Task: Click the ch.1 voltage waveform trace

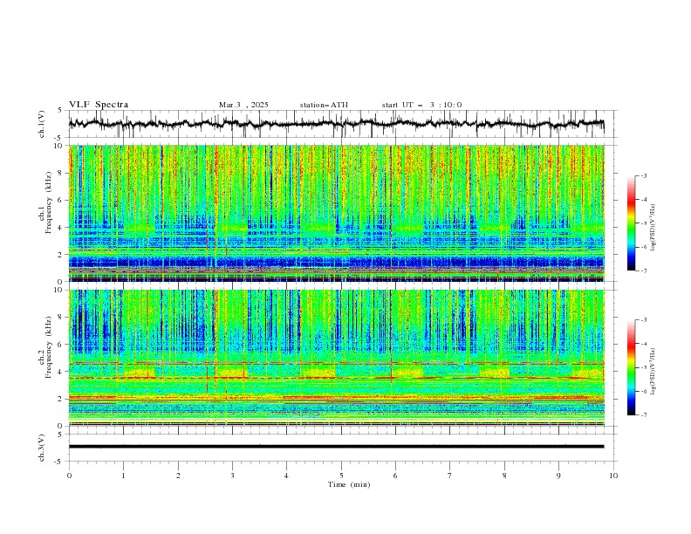Action: pyautogui.click(x=336, y=124)
